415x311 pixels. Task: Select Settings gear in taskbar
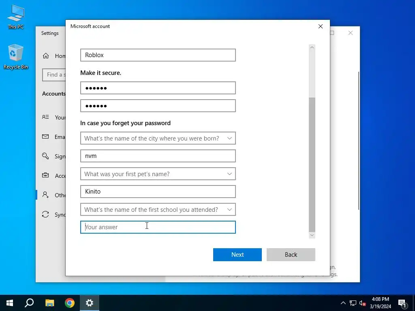90,303
